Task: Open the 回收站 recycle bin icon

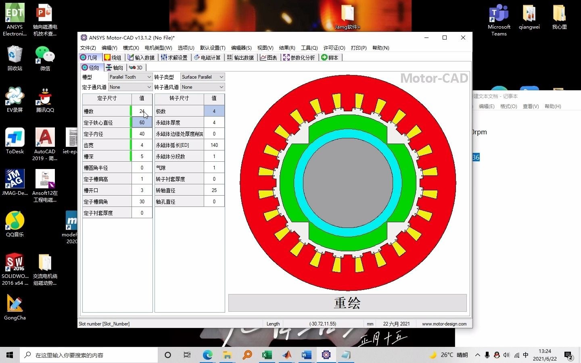Action: pos(15,58)
